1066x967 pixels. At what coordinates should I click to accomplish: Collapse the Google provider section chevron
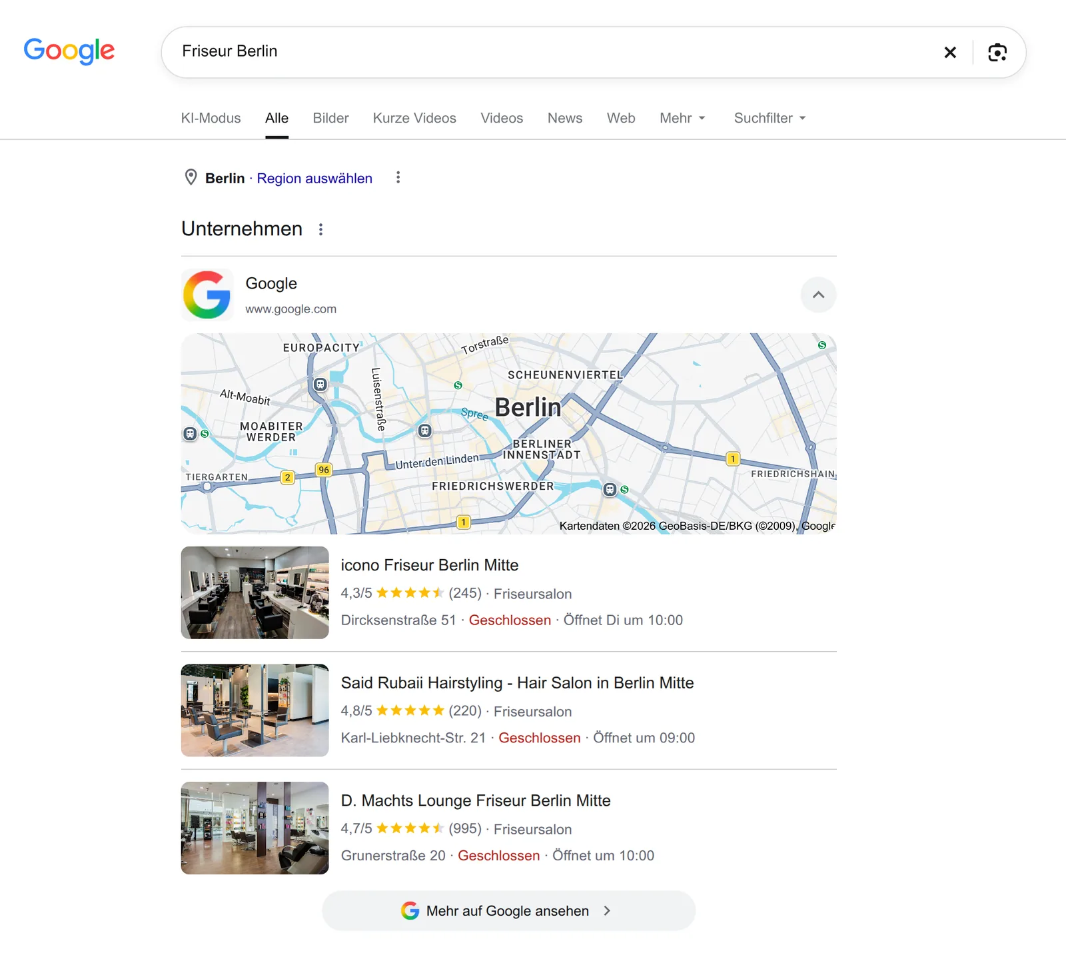(818, 295)
